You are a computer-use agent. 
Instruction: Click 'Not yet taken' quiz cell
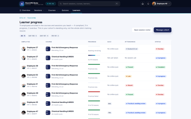[x=113, y=58]
